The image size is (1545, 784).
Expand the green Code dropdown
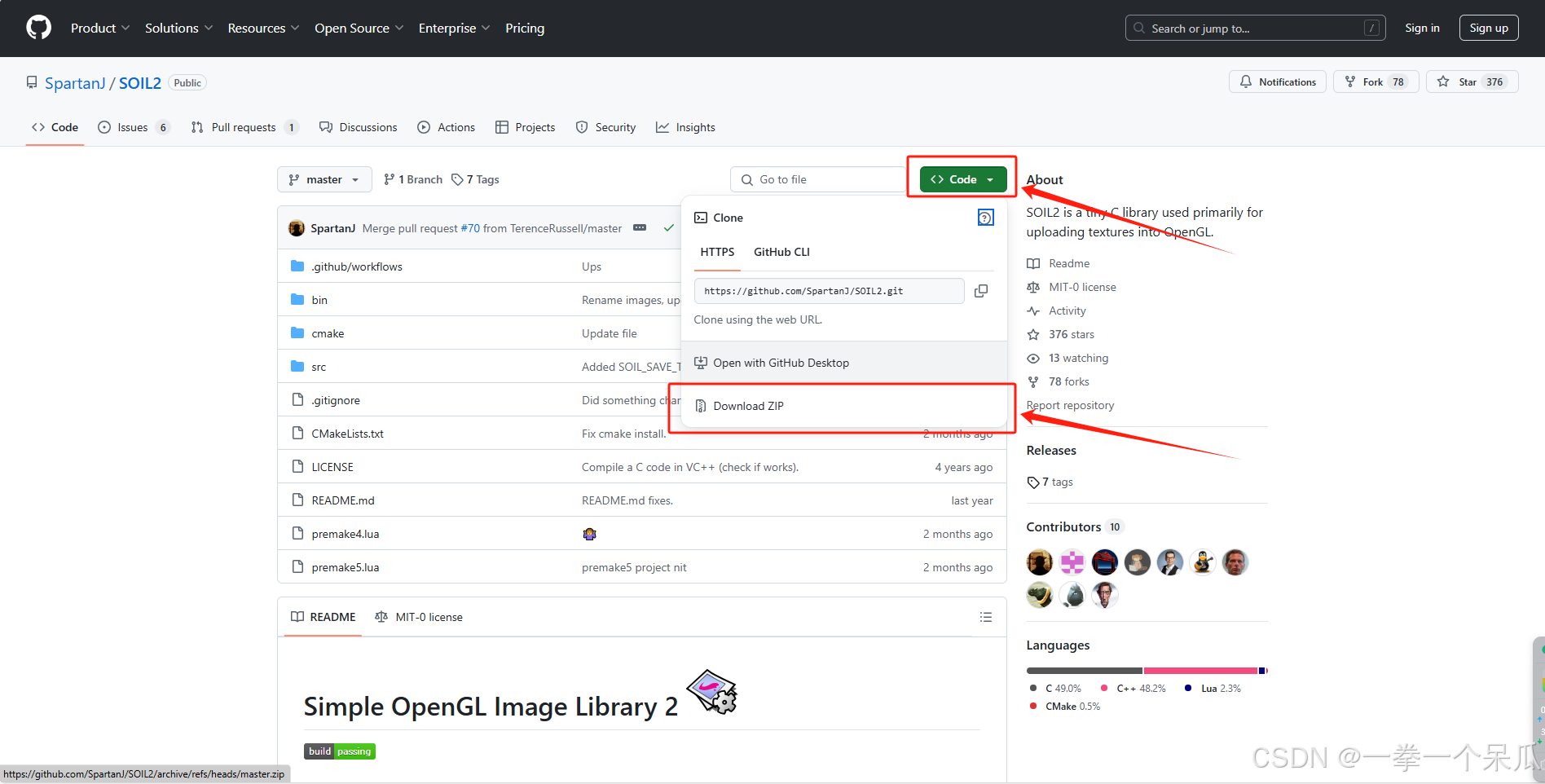pyautogui.click(x=989, y=179)
